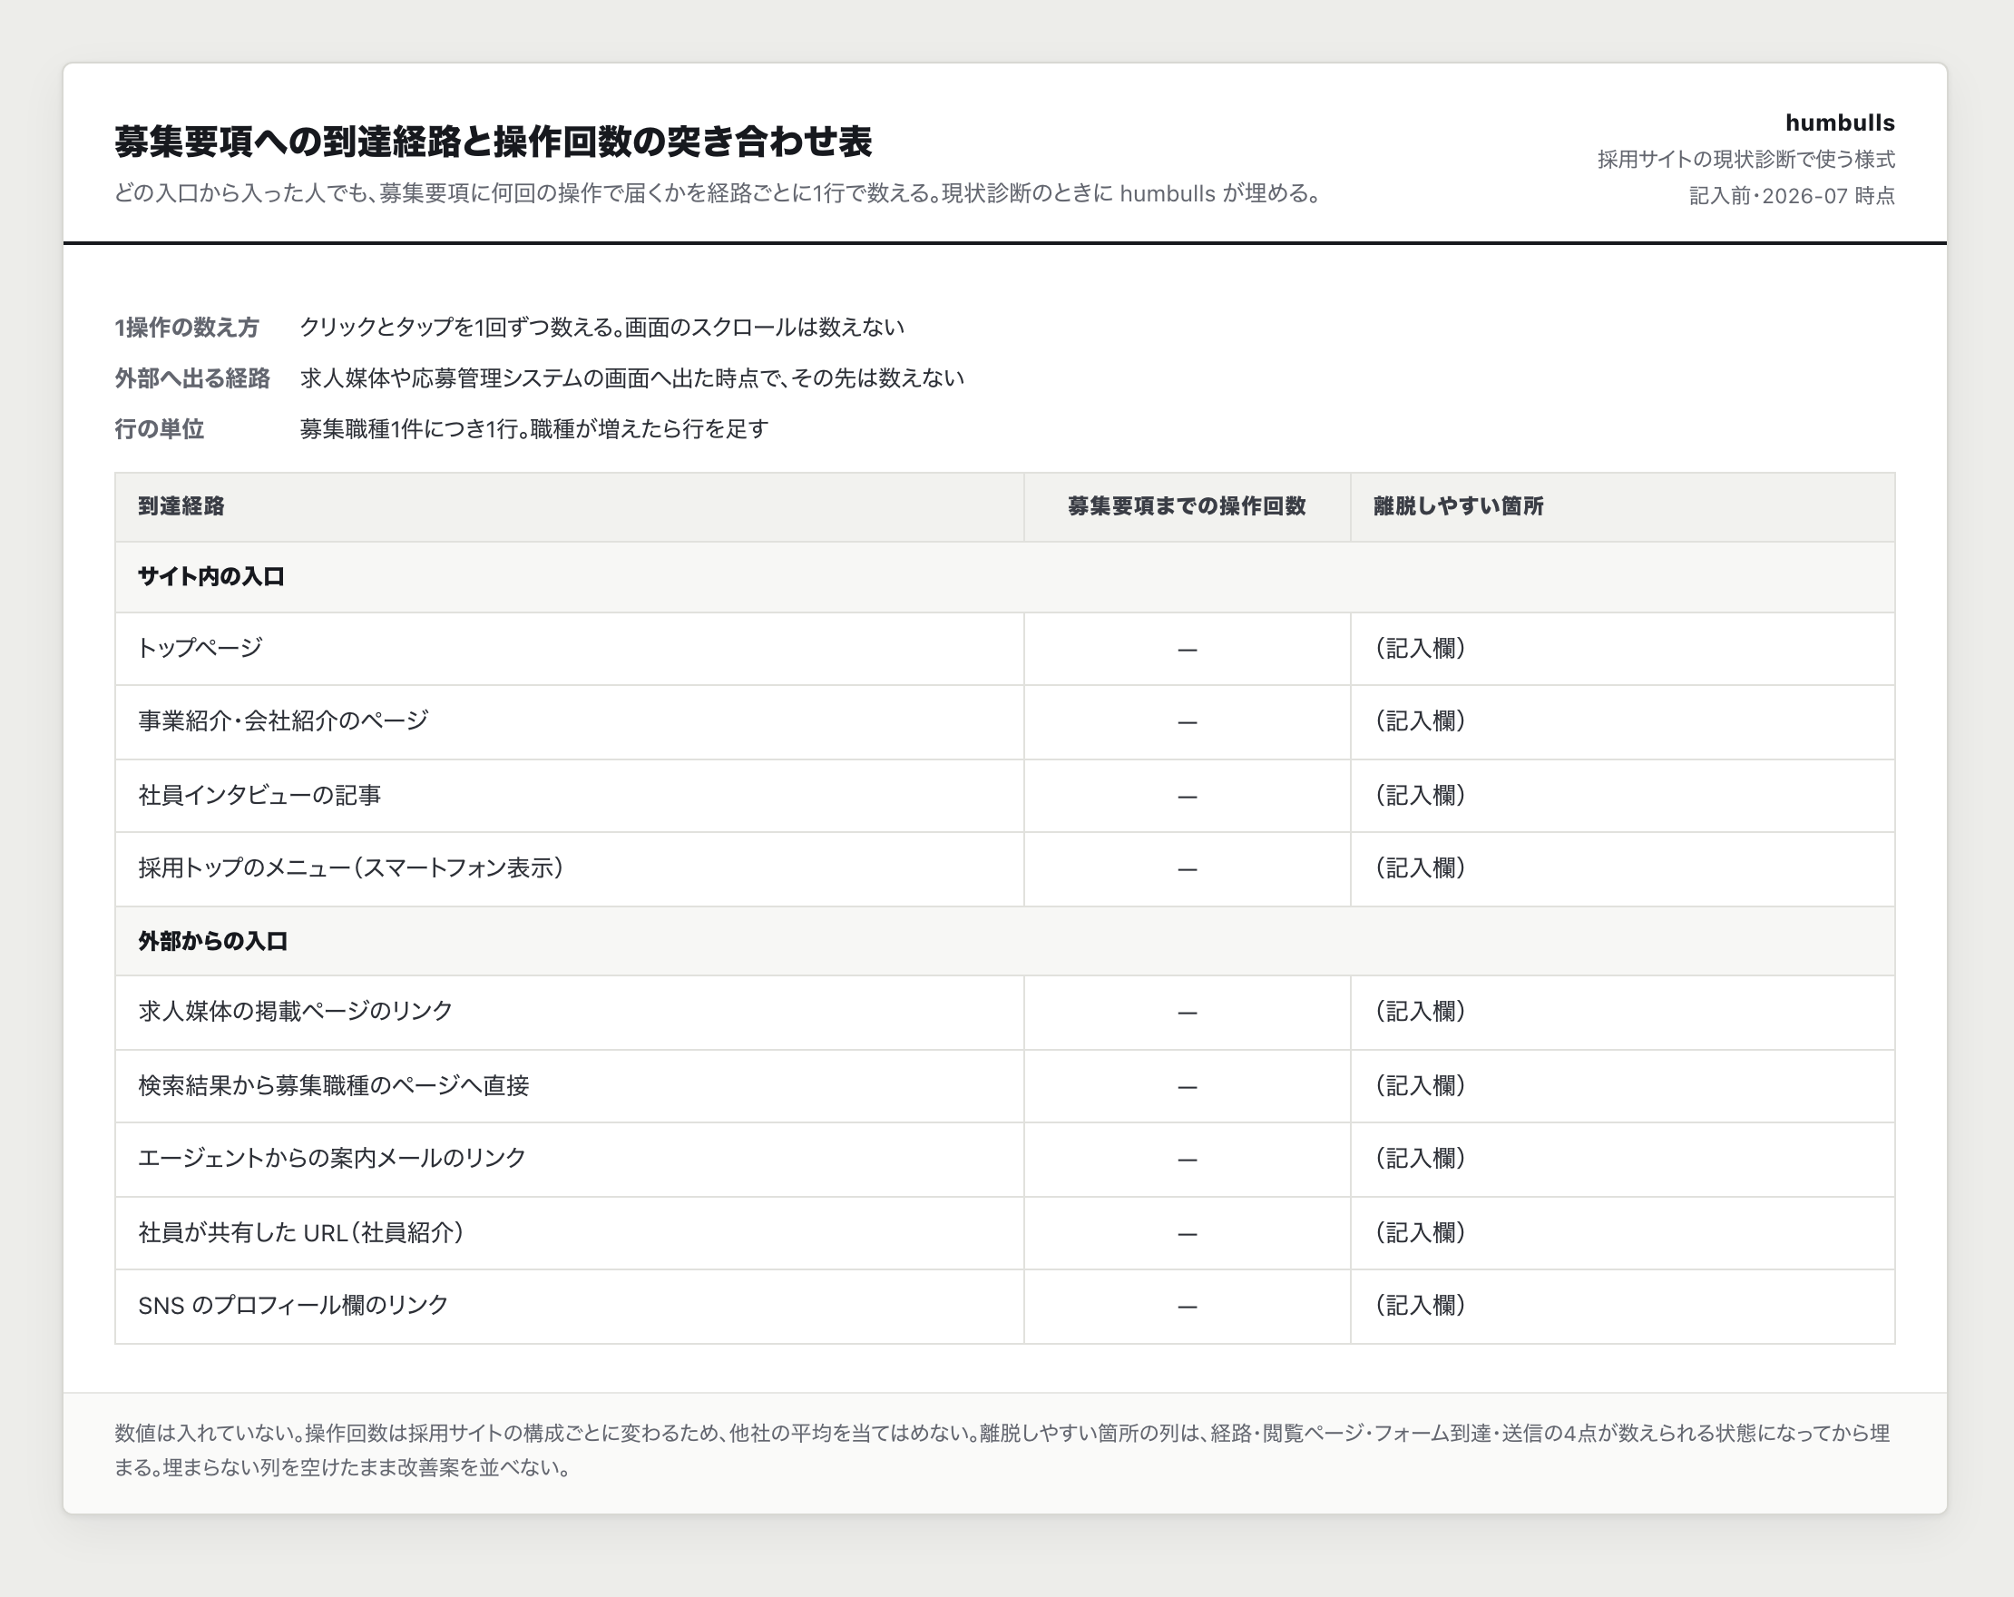Click the (記入欄) cell in the 社員インタビュー row
Viewport: 2014px width, 1597px height.
coord(1623,795)
